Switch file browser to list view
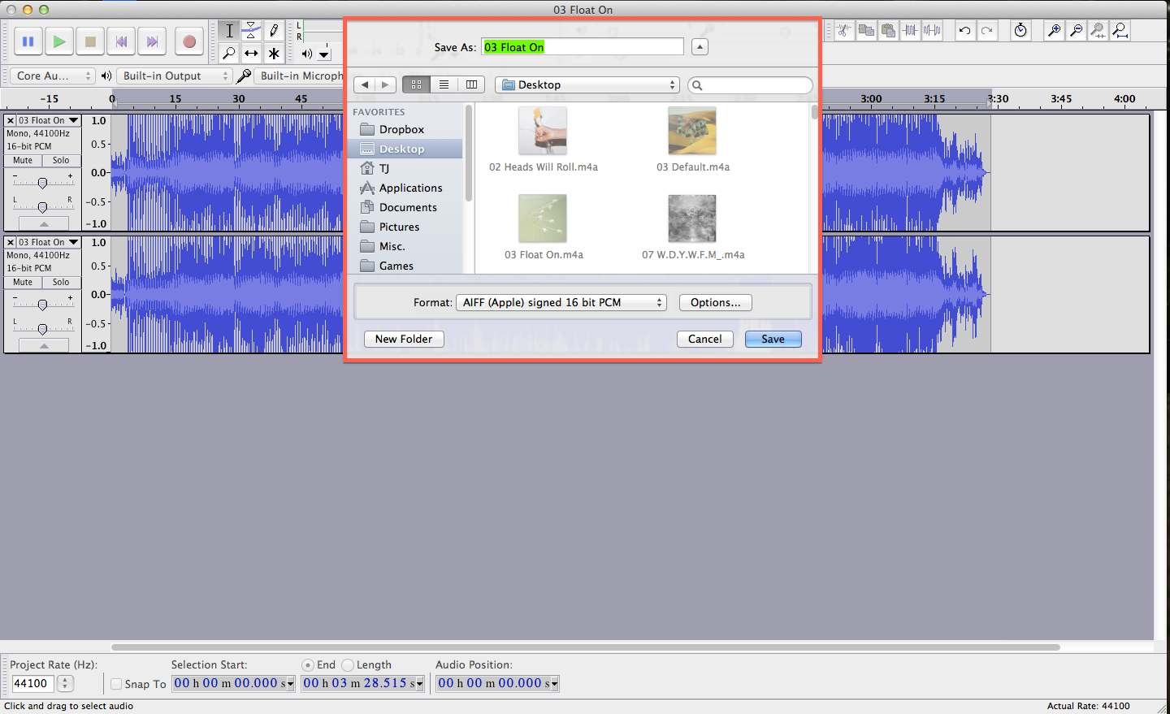The width and height of the screenshot is (1170, 714). coord(444,84)
